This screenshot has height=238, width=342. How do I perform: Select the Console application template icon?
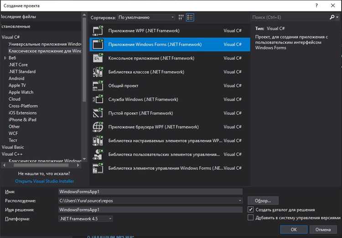pos(98,58)
